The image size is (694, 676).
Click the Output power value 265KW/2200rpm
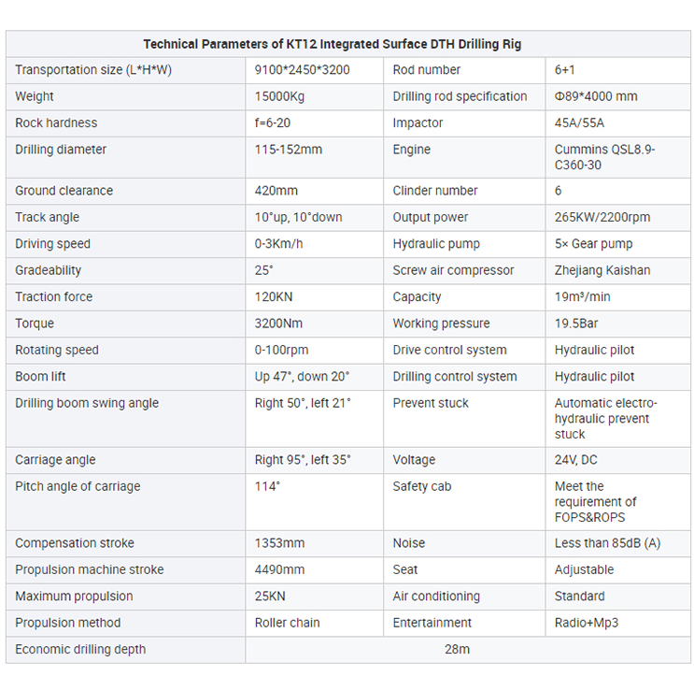(602, 217)
